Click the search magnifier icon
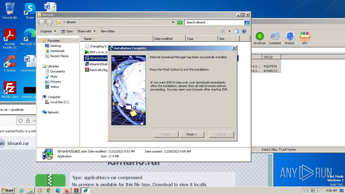This screenshot has height=194, width=345. 247,22
